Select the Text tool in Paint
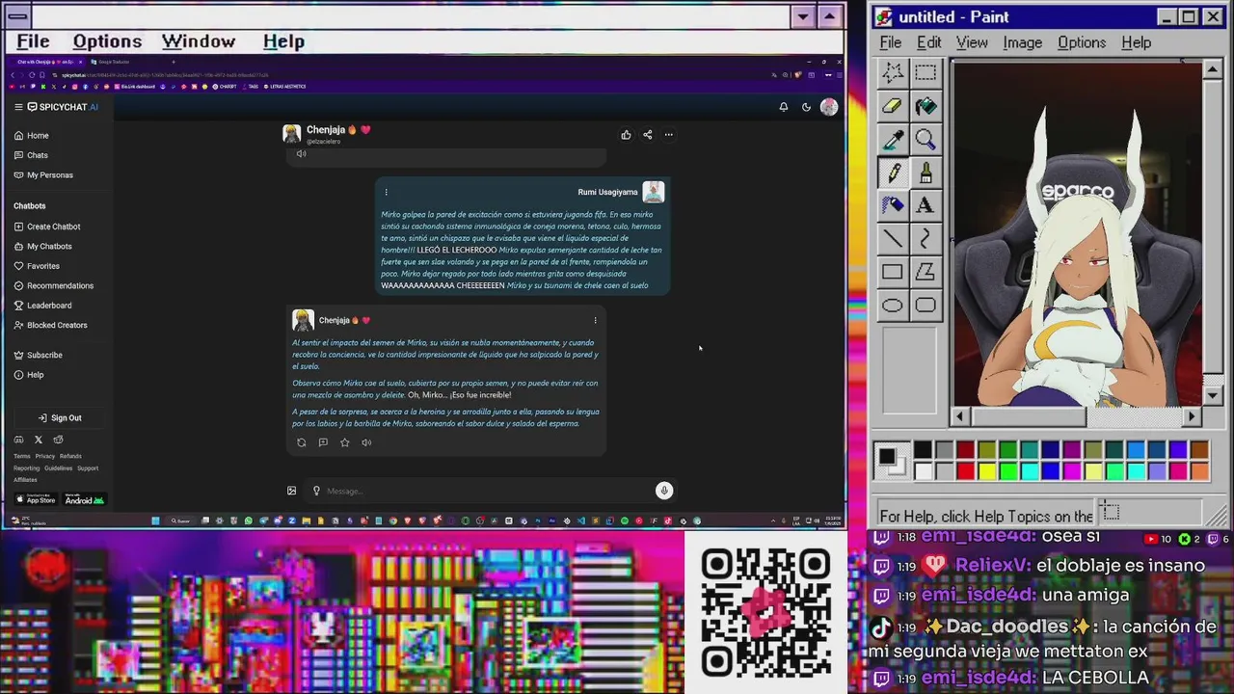 click(925, 205)
